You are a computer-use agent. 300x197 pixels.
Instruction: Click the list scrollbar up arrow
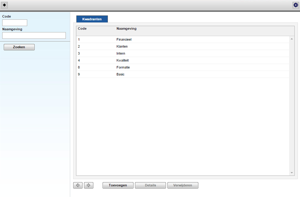[x=292, y=39]
